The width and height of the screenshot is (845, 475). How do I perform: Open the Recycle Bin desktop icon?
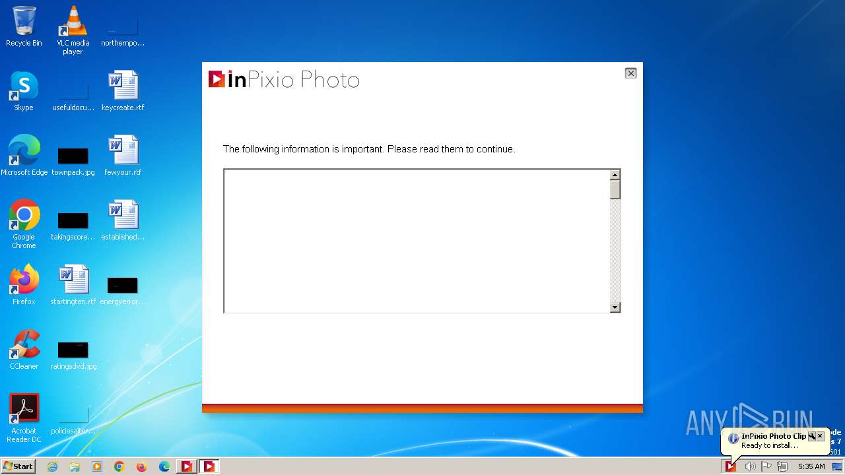(24, 26)
